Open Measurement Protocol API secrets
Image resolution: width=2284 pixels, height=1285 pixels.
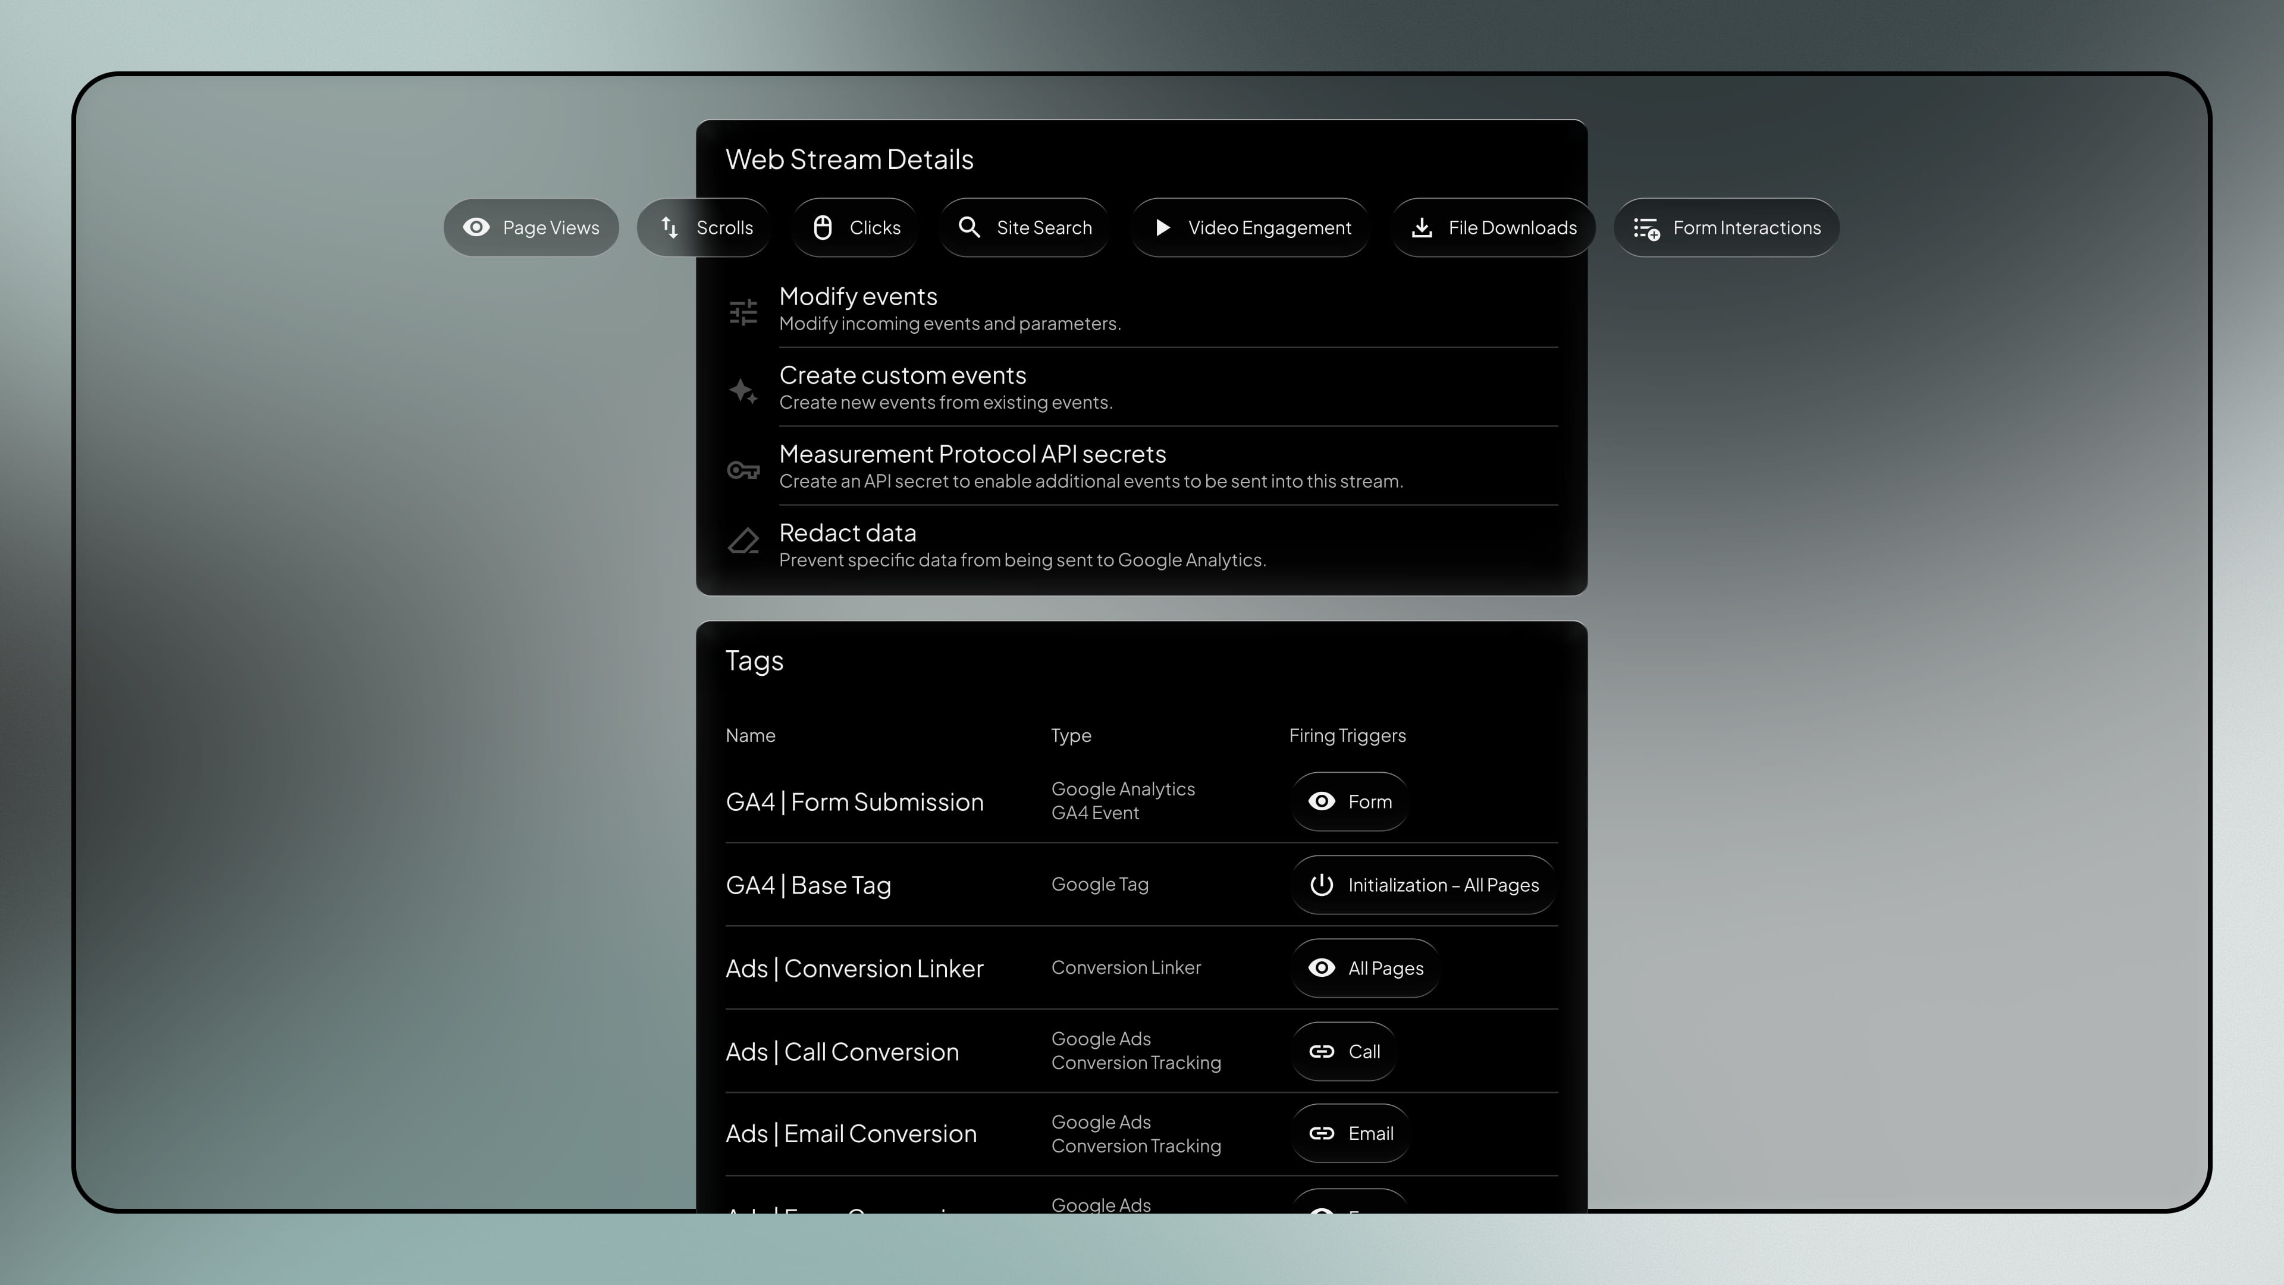click(x=1141, y=466)
